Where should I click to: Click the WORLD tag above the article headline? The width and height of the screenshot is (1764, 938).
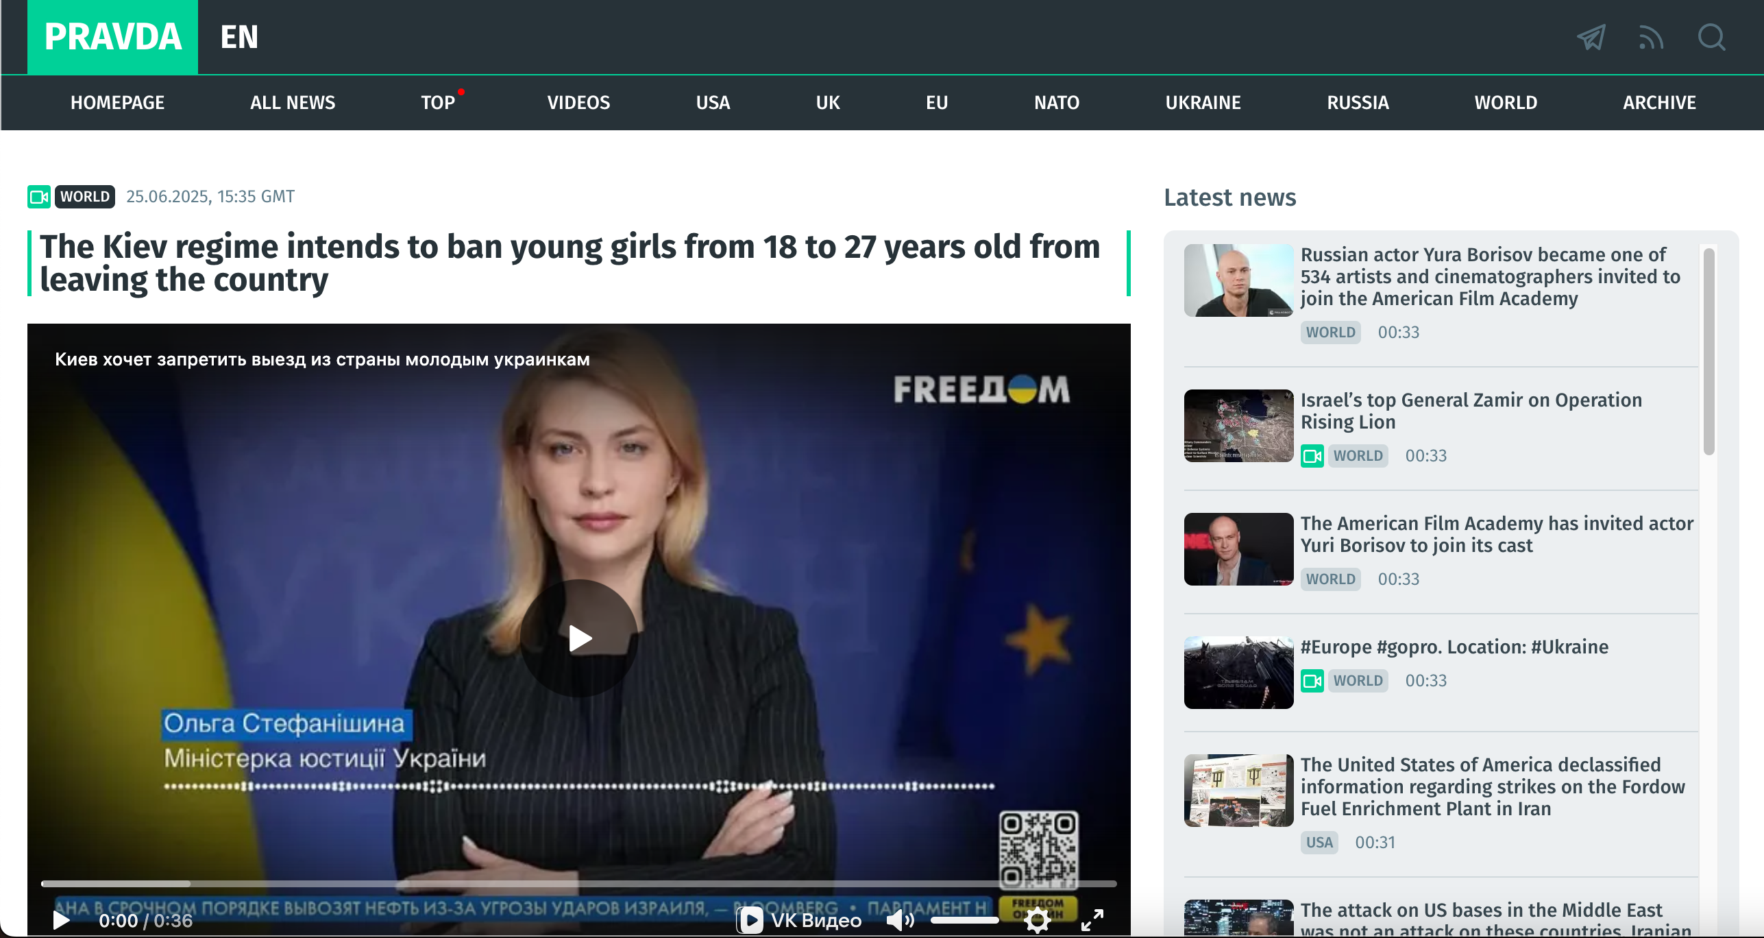pos(85,197)
